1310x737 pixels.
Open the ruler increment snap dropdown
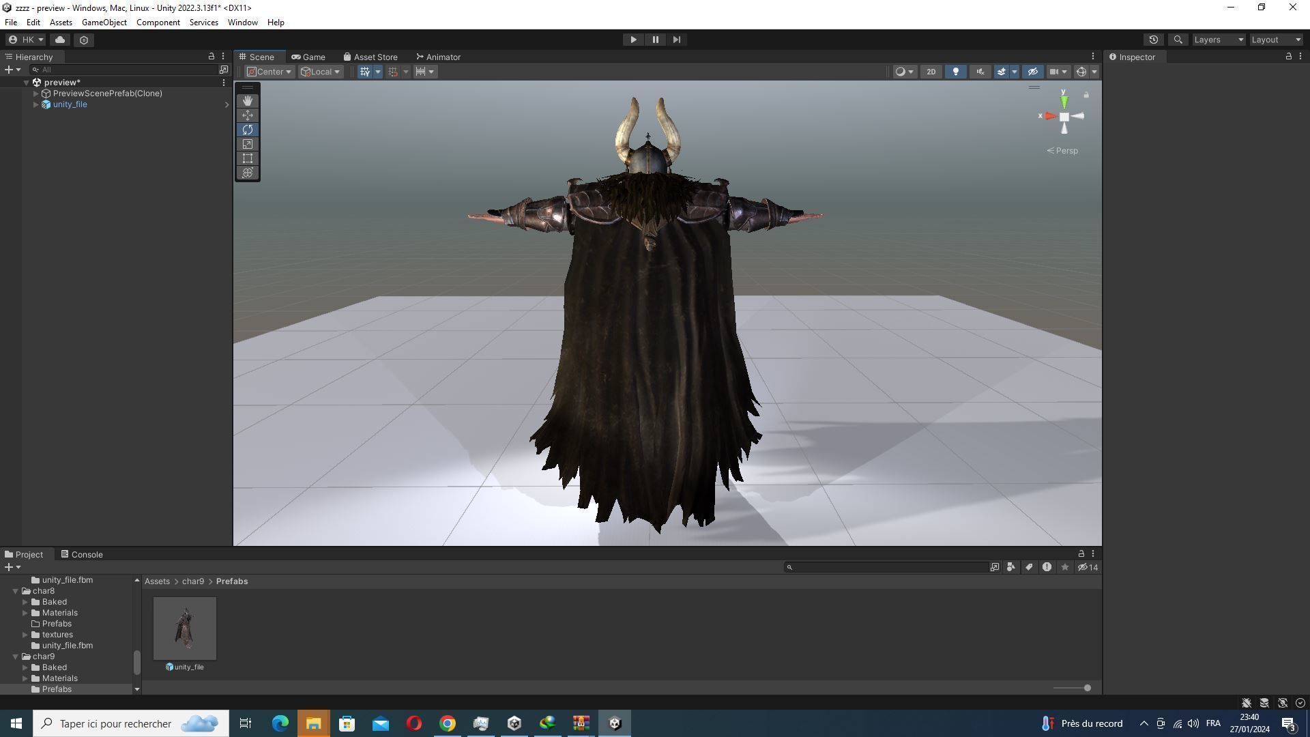click(425, 72)
